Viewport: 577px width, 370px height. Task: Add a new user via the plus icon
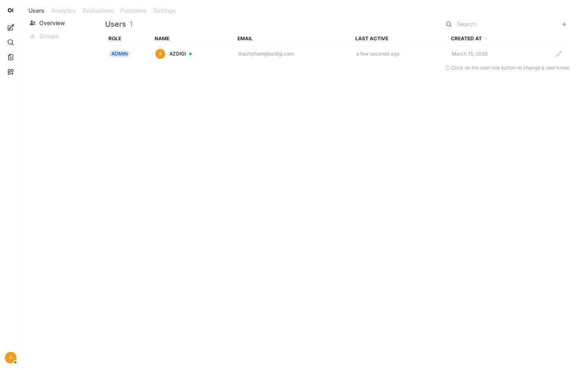click(564, 24)
